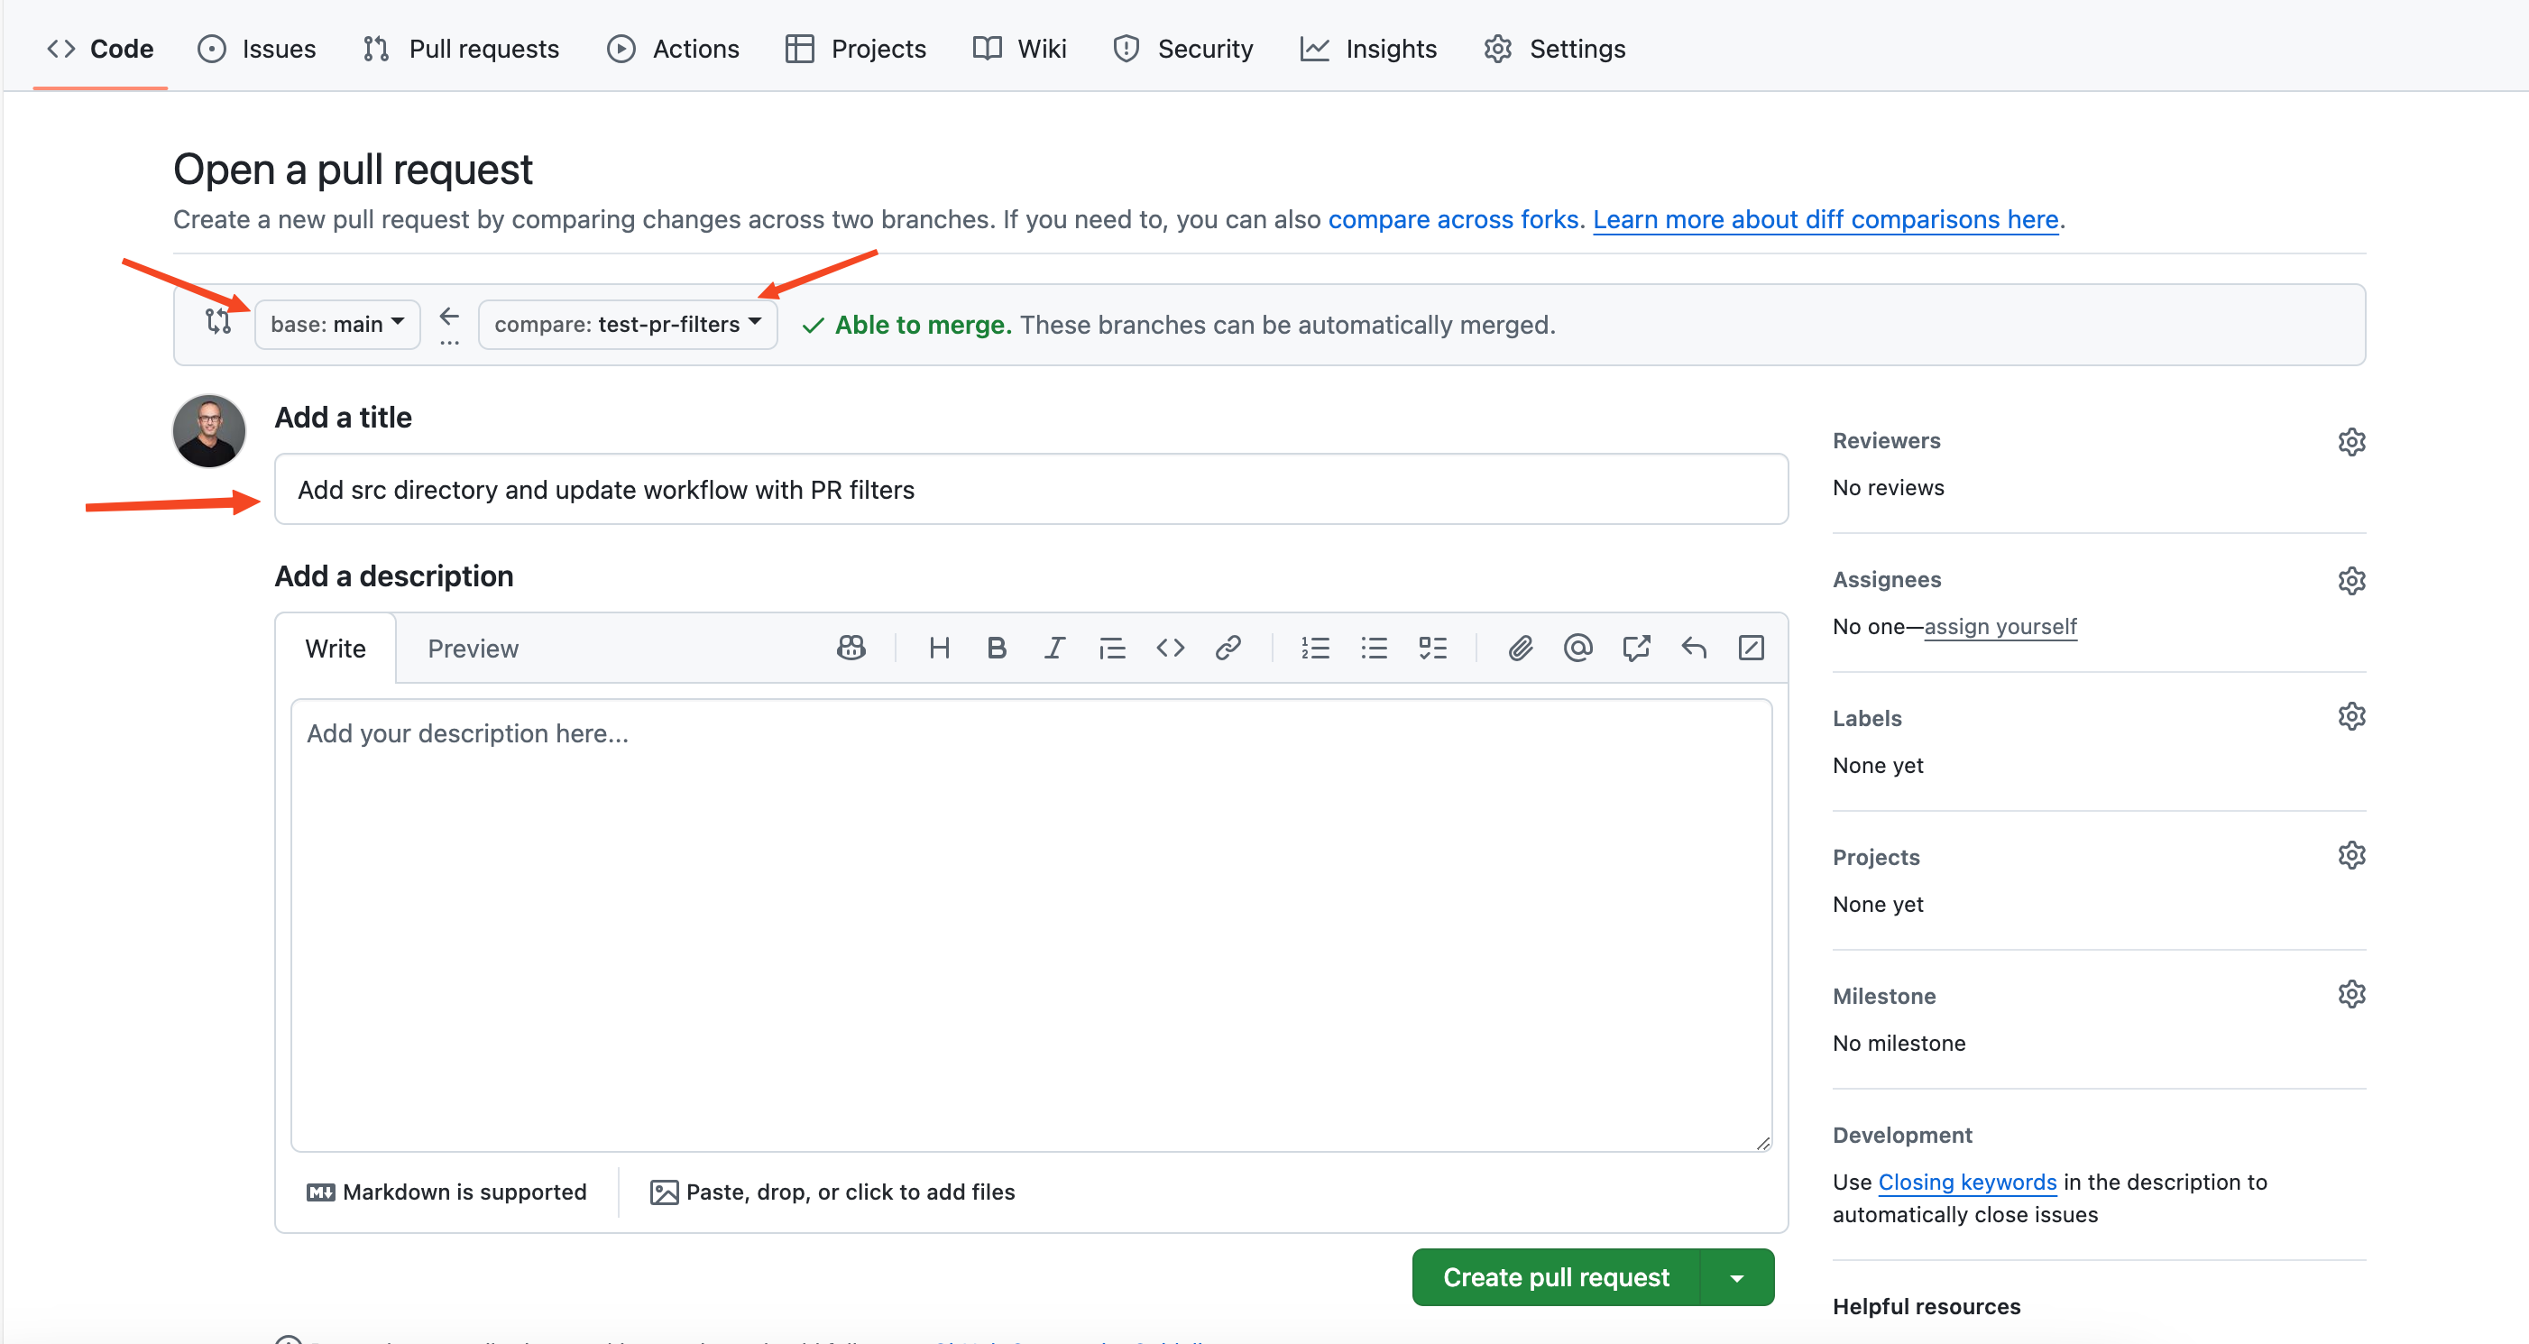
Task: Click Markdown is supported link
Action: (x=446, y=1192)
